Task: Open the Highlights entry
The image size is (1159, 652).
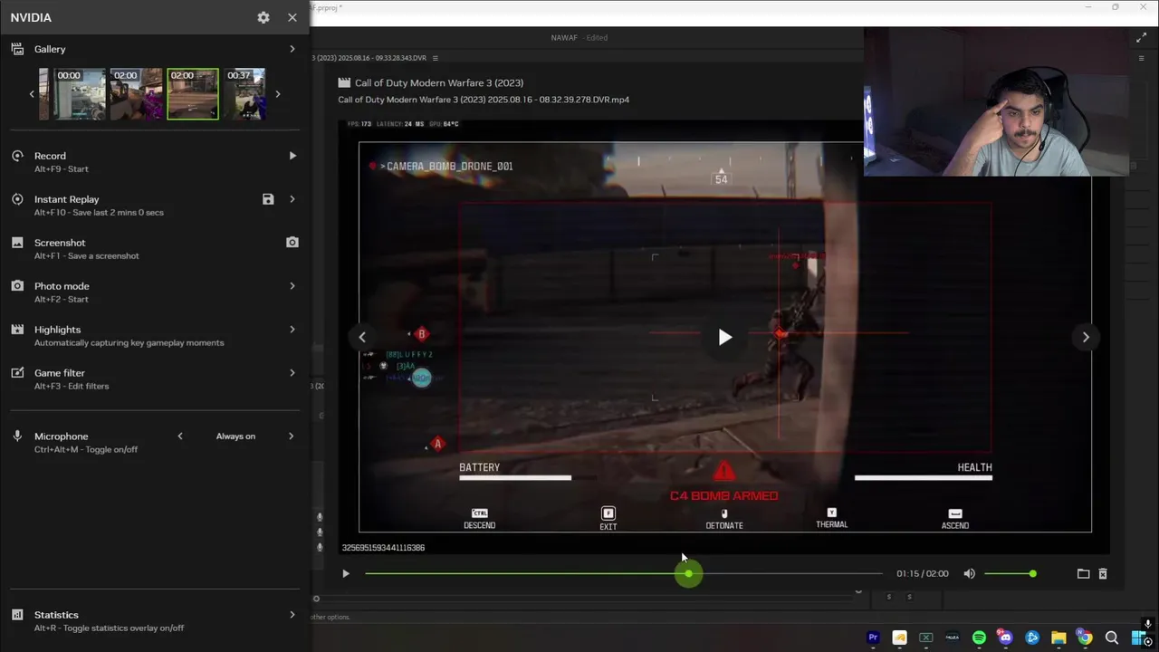Action: click(154, 335)
